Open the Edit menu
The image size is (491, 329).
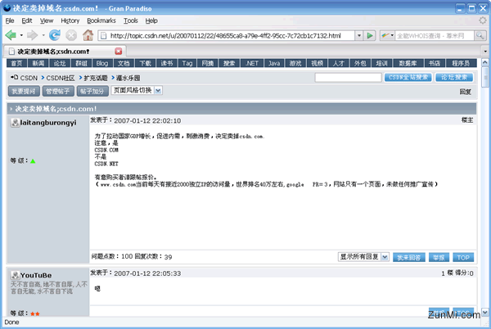(27, 20)
